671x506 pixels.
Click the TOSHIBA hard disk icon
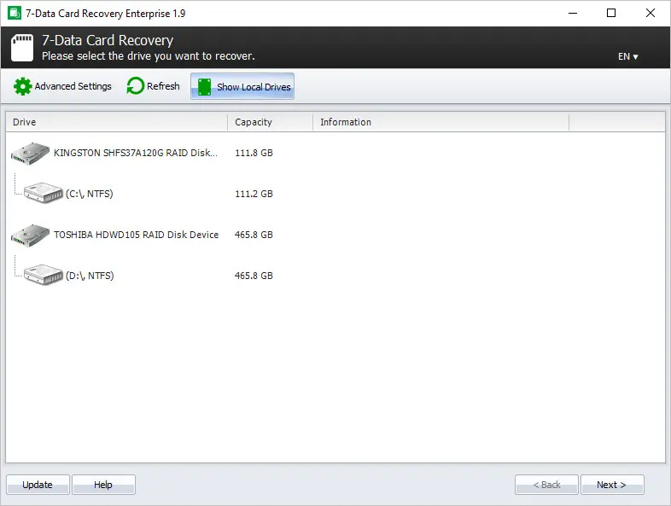click(30, 236)
